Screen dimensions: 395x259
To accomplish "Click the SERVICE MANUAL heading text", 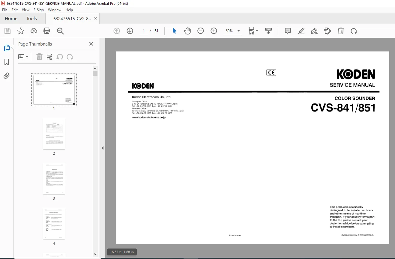I will click(x=352, y=85).
